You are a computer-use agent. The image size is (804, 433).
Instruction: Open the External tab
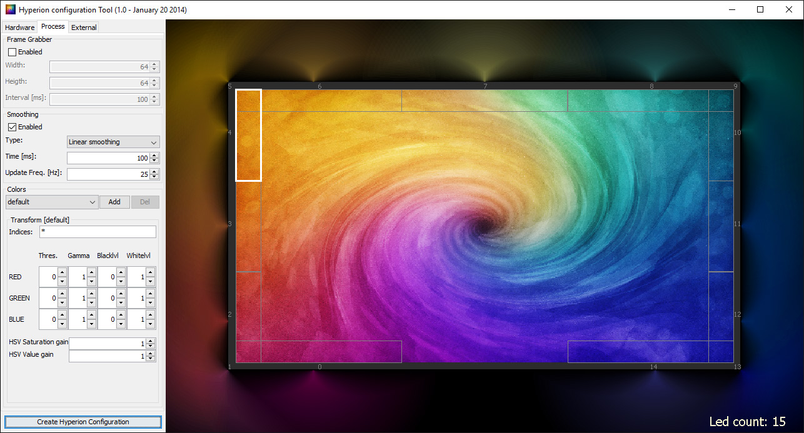84,27
